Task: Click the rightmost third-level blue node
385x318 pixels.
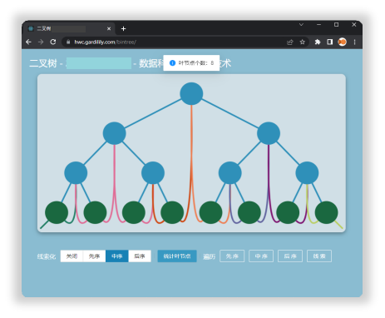Action: [x=307, y=173]
